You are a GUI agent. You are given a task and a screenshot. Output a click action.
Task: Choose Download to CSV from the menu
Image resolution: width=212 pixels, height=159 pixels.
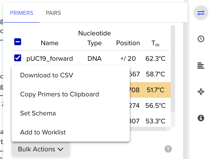click(x=46, y=75)
